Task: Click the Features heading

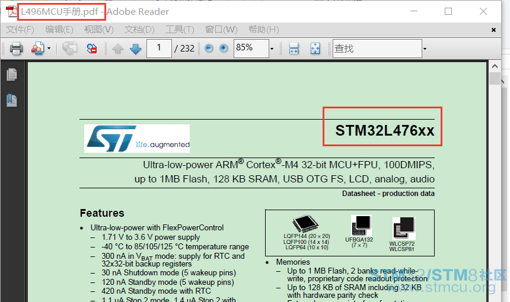Action: [102, 213]
